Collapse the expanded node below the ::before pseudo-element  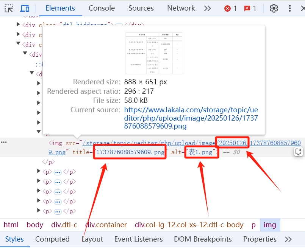32,73
